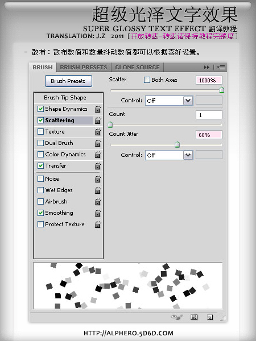This screenshot has width=256, height=341.
Task: Toggle the lock icon next to Wet Edges
Action: [98, 190]
